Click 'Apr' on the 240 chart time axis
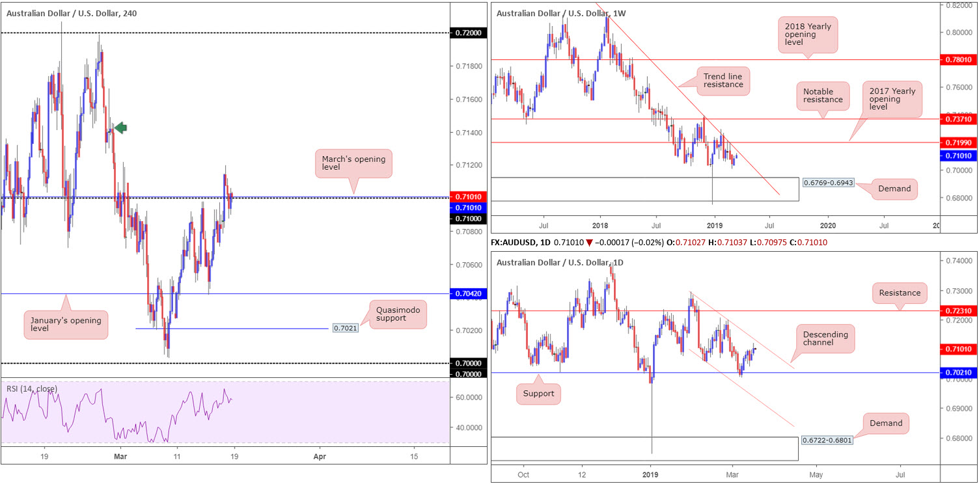 (320, 457)
